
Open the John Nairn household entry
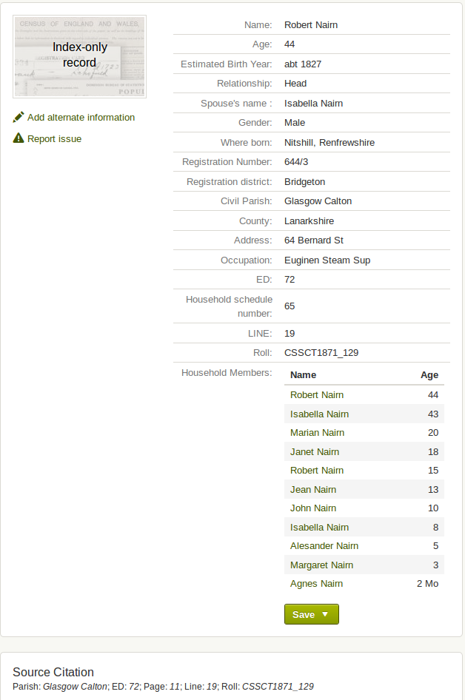313,508
